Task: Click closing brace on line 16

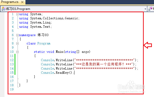Action: click(34, 77)
